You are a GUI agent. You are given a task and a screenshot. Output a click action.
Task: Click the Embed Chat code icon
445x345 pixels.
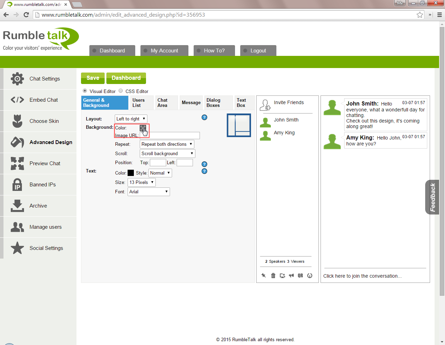17,100
